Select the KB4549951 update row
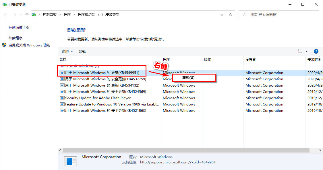The width and height of the screenshot is (323, 170). pos(190,73)
